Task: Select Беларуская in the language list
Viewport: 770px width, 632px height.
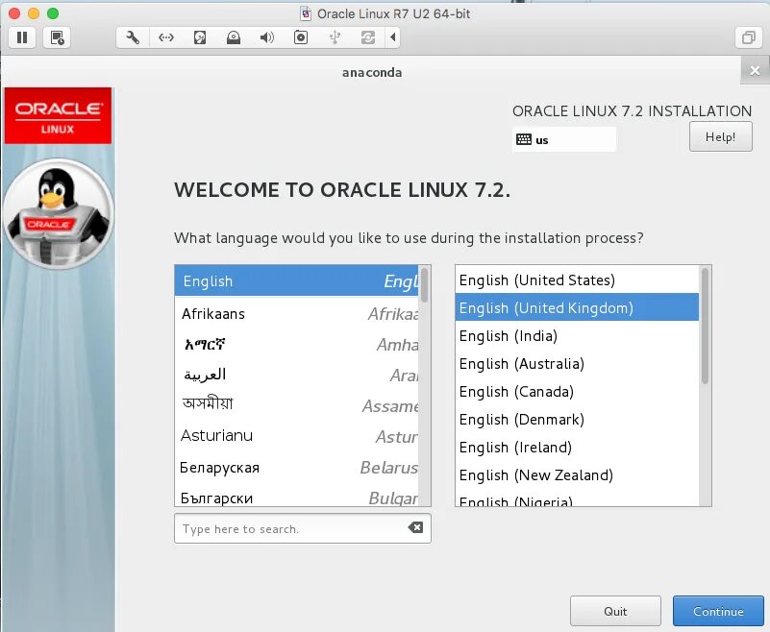Action: [x=297, y=467]
